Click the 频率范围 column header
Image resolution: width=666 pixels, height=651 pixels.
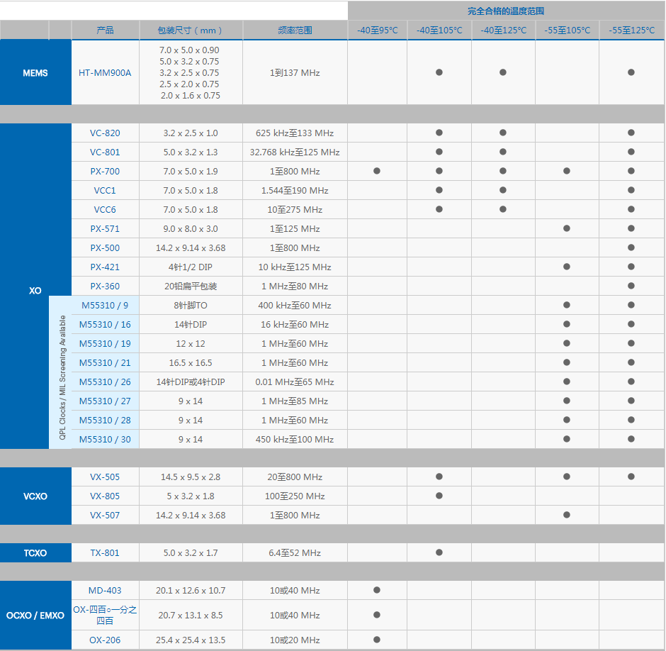(295, 30)
